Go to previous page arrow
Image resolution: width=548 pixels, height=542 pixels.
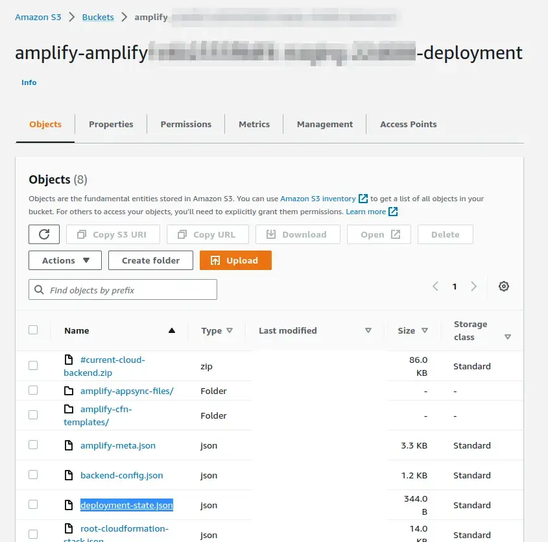[435, 286]
